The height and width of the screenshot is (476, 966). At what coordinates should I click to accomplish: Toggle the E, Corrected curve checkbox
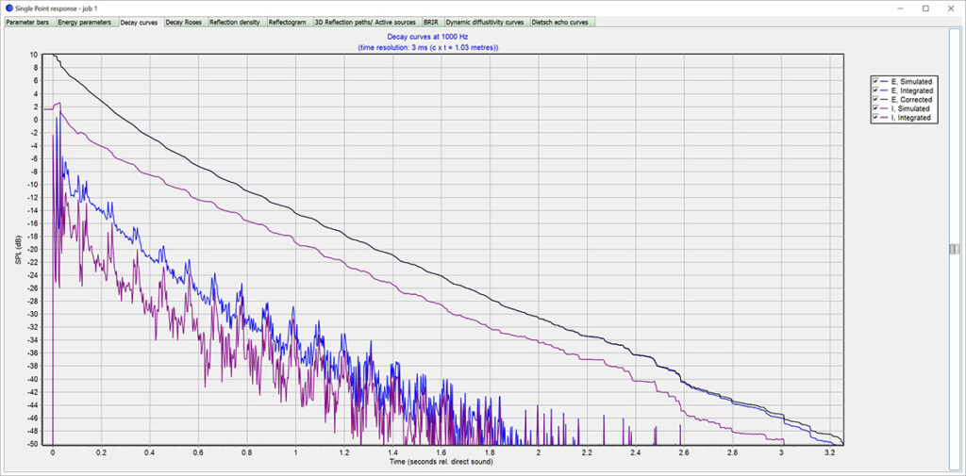tap(875, 99)
